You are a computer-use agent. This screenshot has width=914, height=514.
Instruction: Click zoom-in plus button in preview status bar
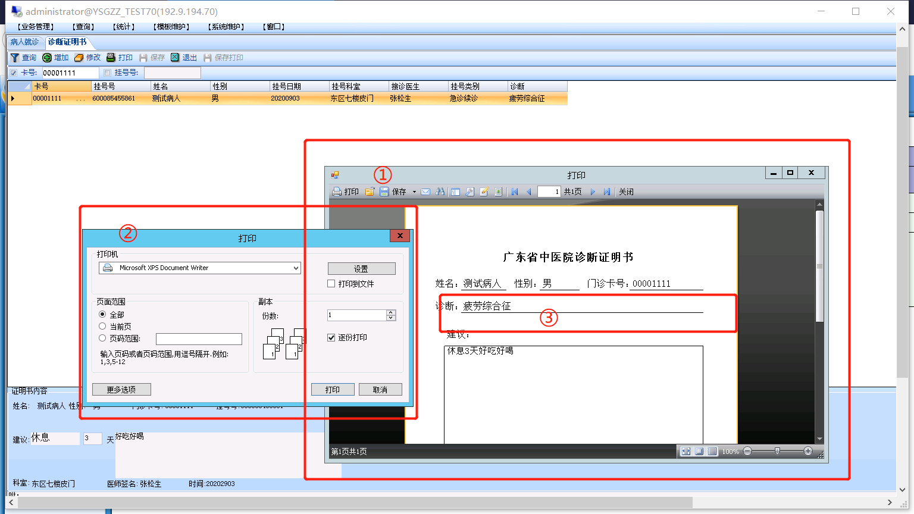(808, 452)
